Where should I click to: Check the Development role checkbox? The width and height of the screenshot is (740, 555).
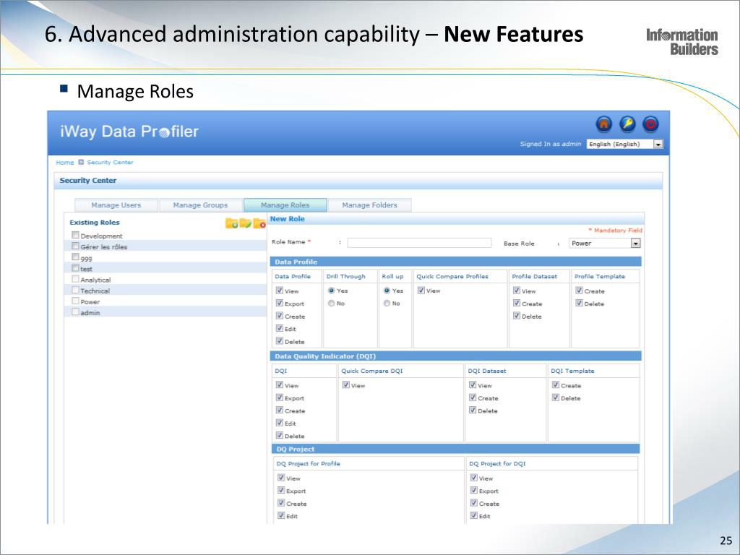(75, 235)
